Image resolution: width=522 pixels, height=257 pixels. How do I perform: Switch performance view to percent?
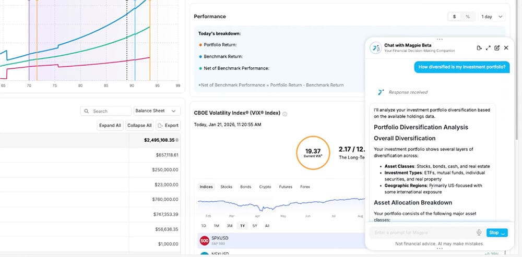click(x=468, y=17)
